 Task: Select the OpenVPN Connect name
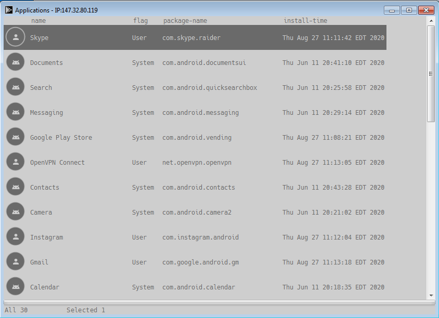[x=57, y=163]
